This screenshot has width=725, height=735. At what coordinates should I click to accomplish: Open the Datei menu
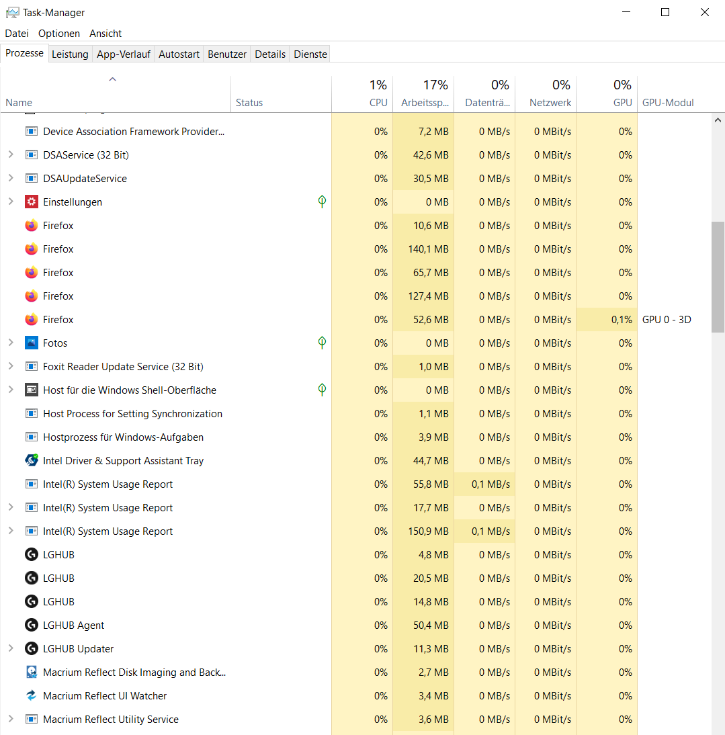[17, 34]
